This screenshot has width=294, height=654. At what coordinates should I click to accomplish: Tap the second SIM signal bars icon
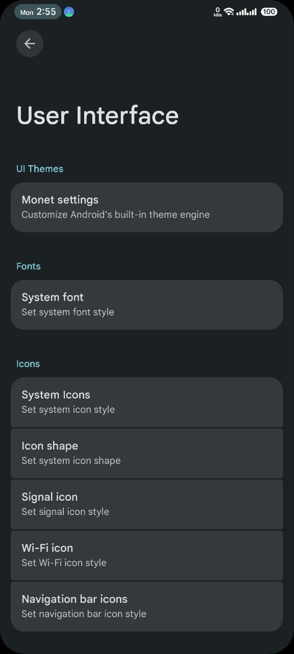(x=252, y=12)
